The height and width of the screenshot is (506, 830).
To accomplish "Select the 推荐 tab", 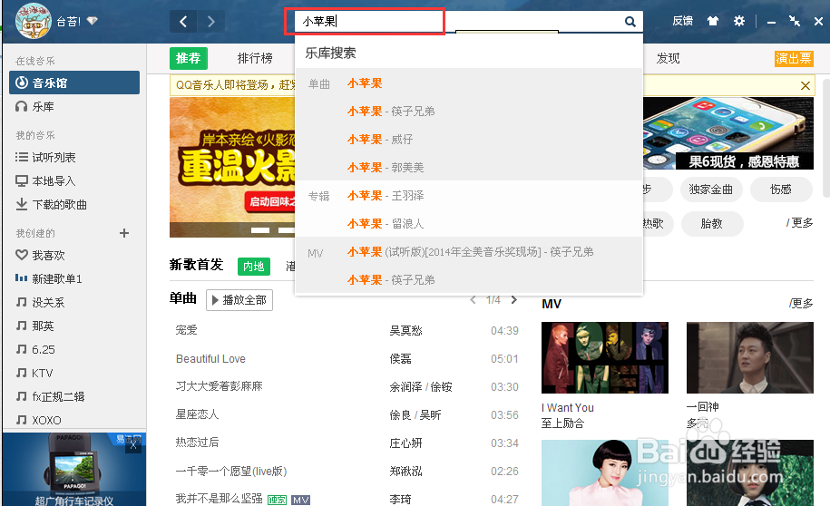I will pyautogui.click(x=189, y=58).
